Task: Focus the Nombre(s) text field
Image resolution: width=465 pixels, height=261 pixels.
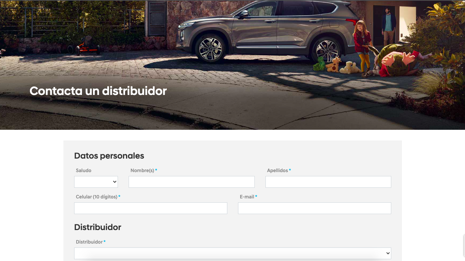Action: click(191, 182)
